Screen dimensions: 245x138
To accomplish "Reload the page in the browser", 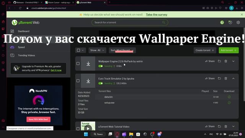I will [20, 8].
